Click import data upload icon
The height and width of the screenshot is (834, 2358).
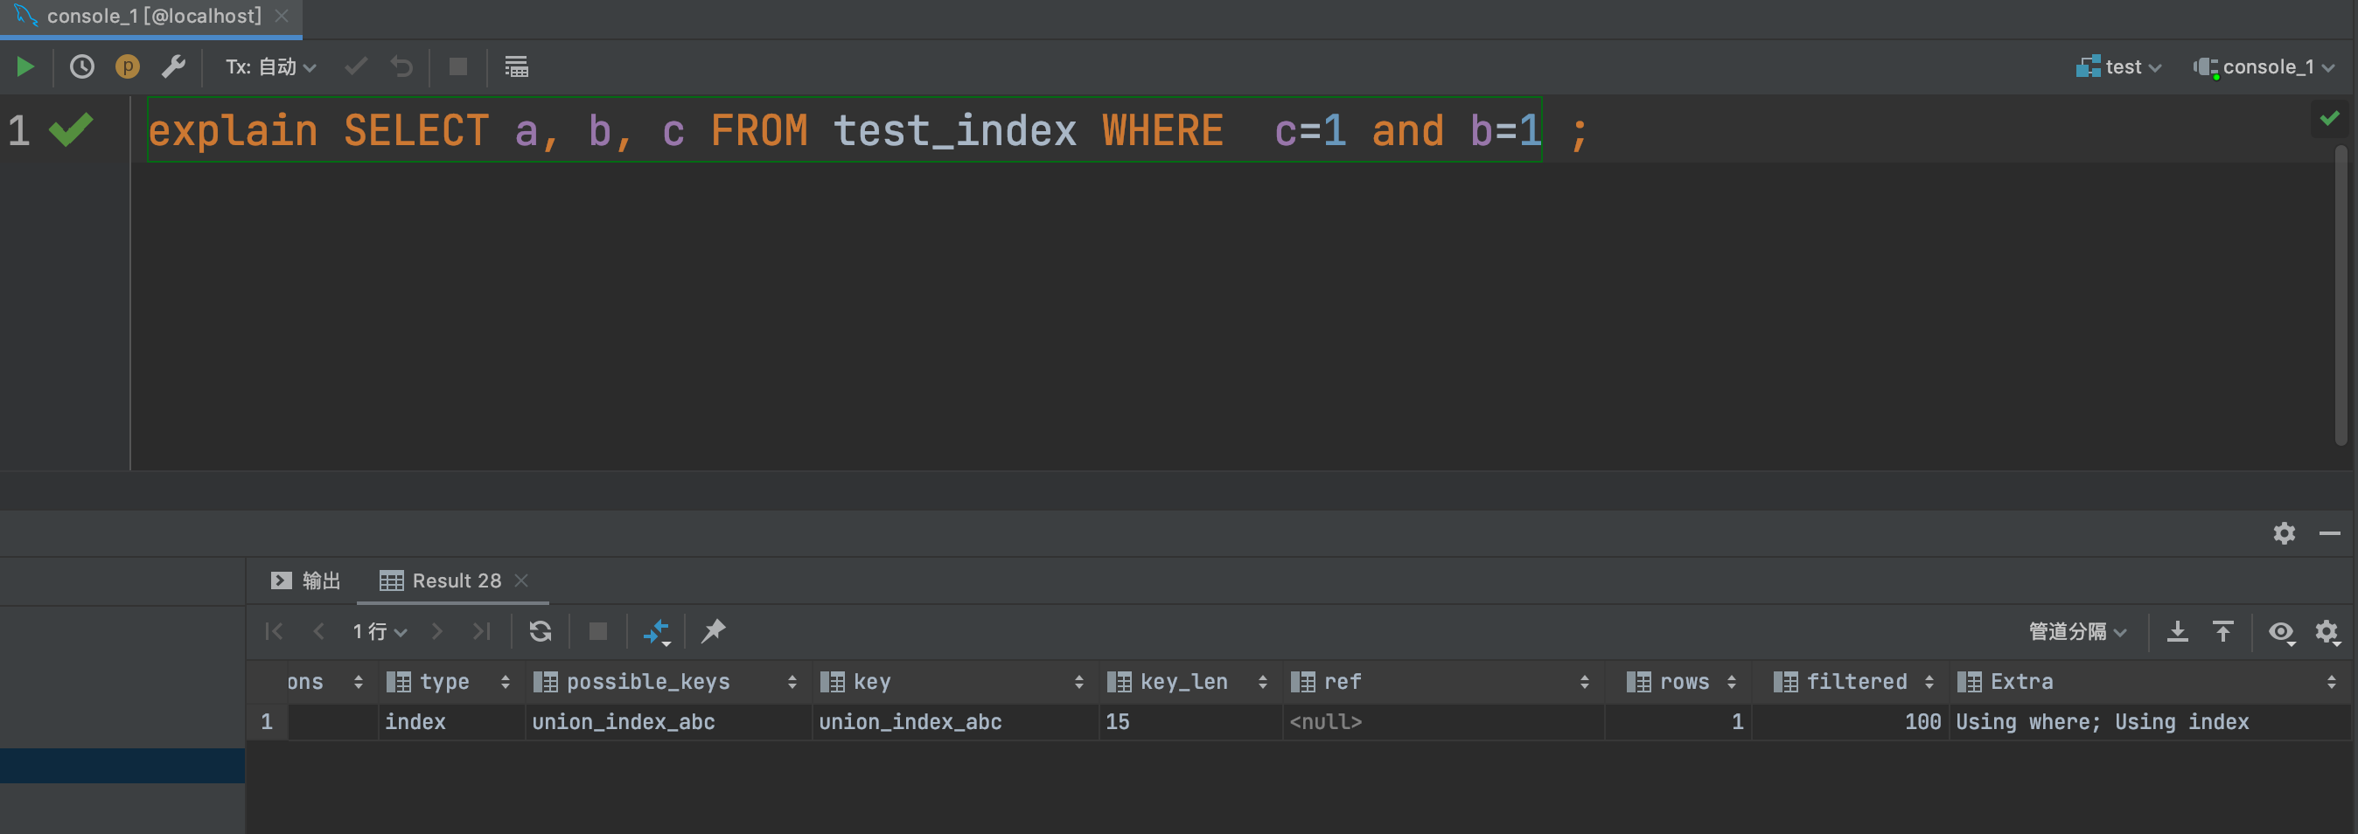(2223, 631)
